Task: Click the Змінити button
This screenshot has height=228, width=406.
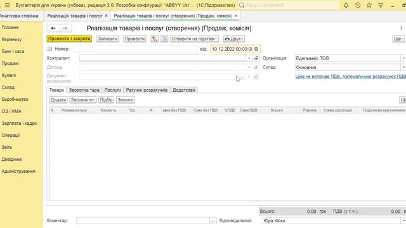Action: pyautogui.click(x=126, y=100)
